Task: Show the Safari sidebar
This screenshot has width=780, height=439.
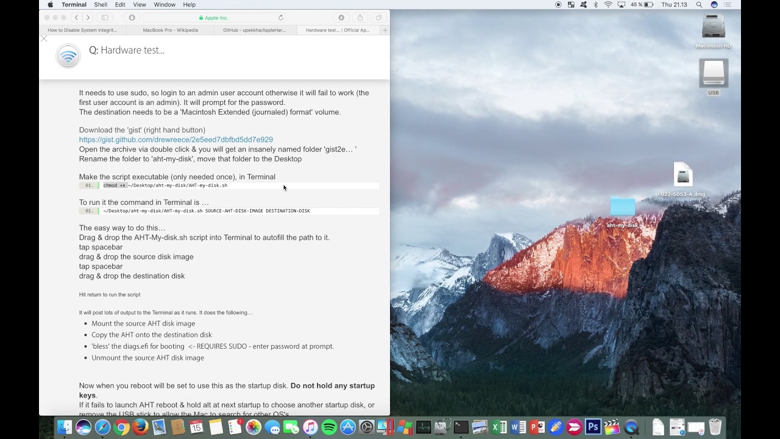Action: point(105,18)
